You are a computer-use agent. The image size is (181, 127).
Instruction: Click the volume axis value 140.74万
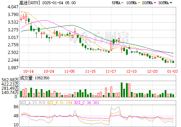10,93
